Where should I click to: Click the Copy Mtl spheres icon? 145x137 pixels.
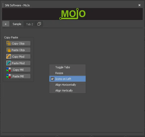point(9,70)
